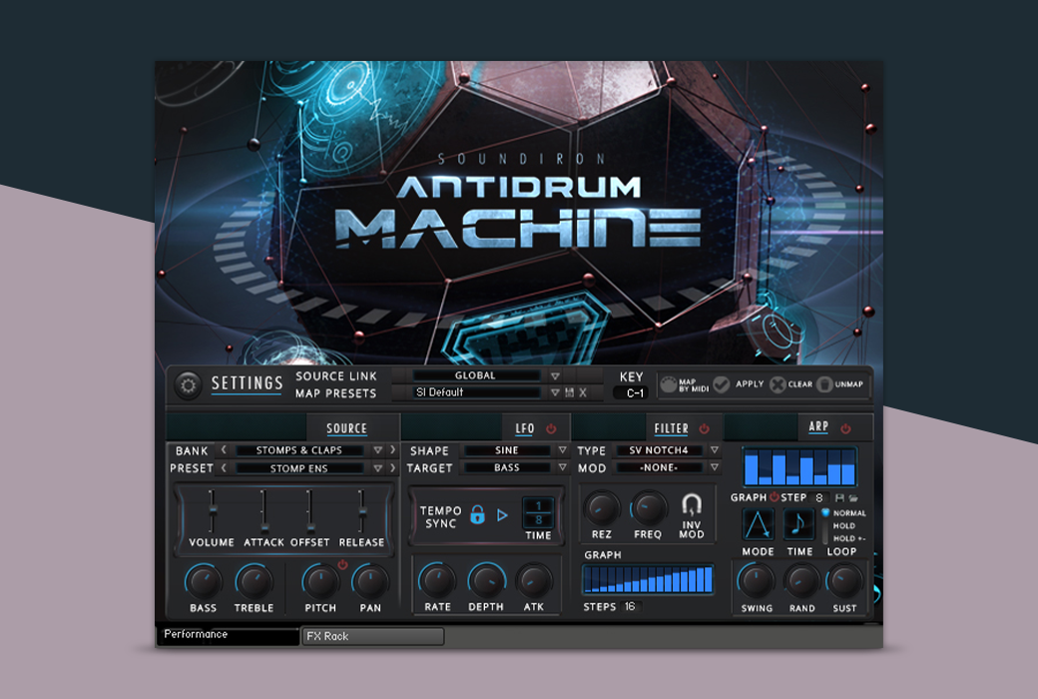
Task: Click the LFO play triangle icon
Action: click(502, 515)
